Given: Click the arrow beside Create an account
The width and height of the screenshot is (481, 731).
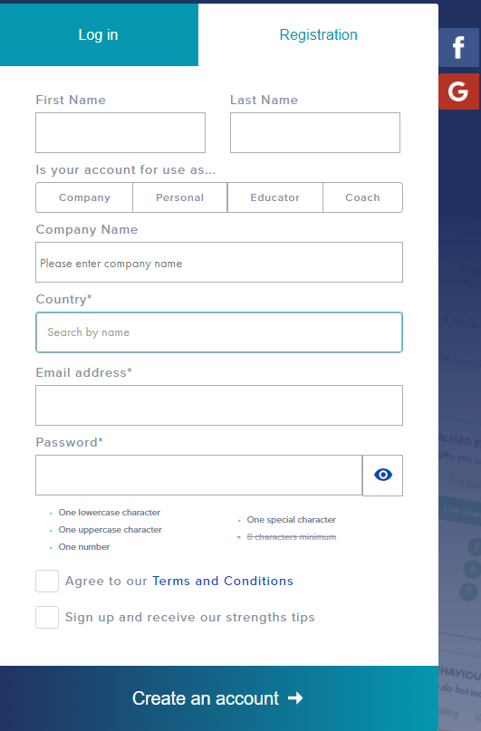Looking at the screenshot, I should click(x=295, y=697).
